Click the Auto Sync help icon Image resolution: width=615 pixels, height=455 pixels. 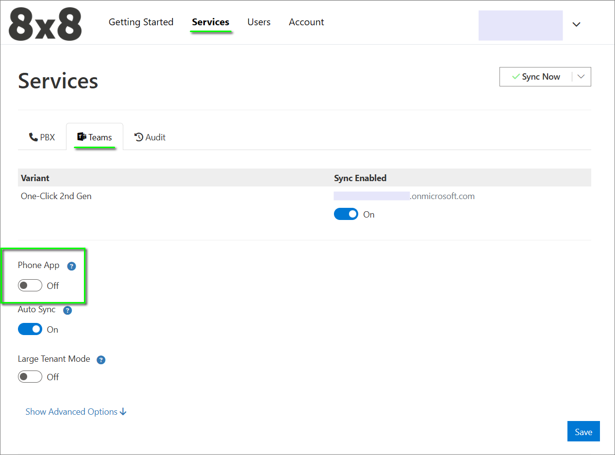coord(67,310)
